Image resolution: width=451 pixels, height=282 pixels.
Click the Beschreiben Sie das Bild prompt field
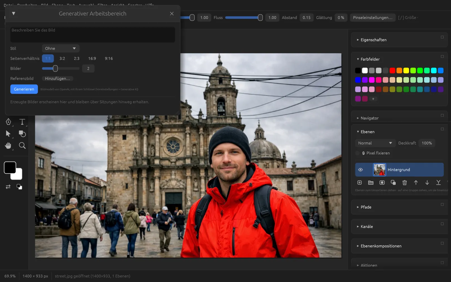[93, 35]
